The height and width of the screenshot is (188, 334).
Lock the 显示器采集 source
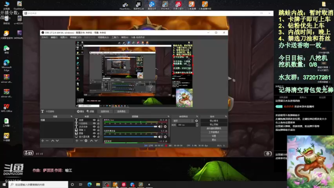pos(98,137)
